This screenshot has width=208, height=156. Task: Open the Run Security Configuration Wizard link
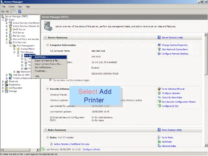[x=178, y=102]
